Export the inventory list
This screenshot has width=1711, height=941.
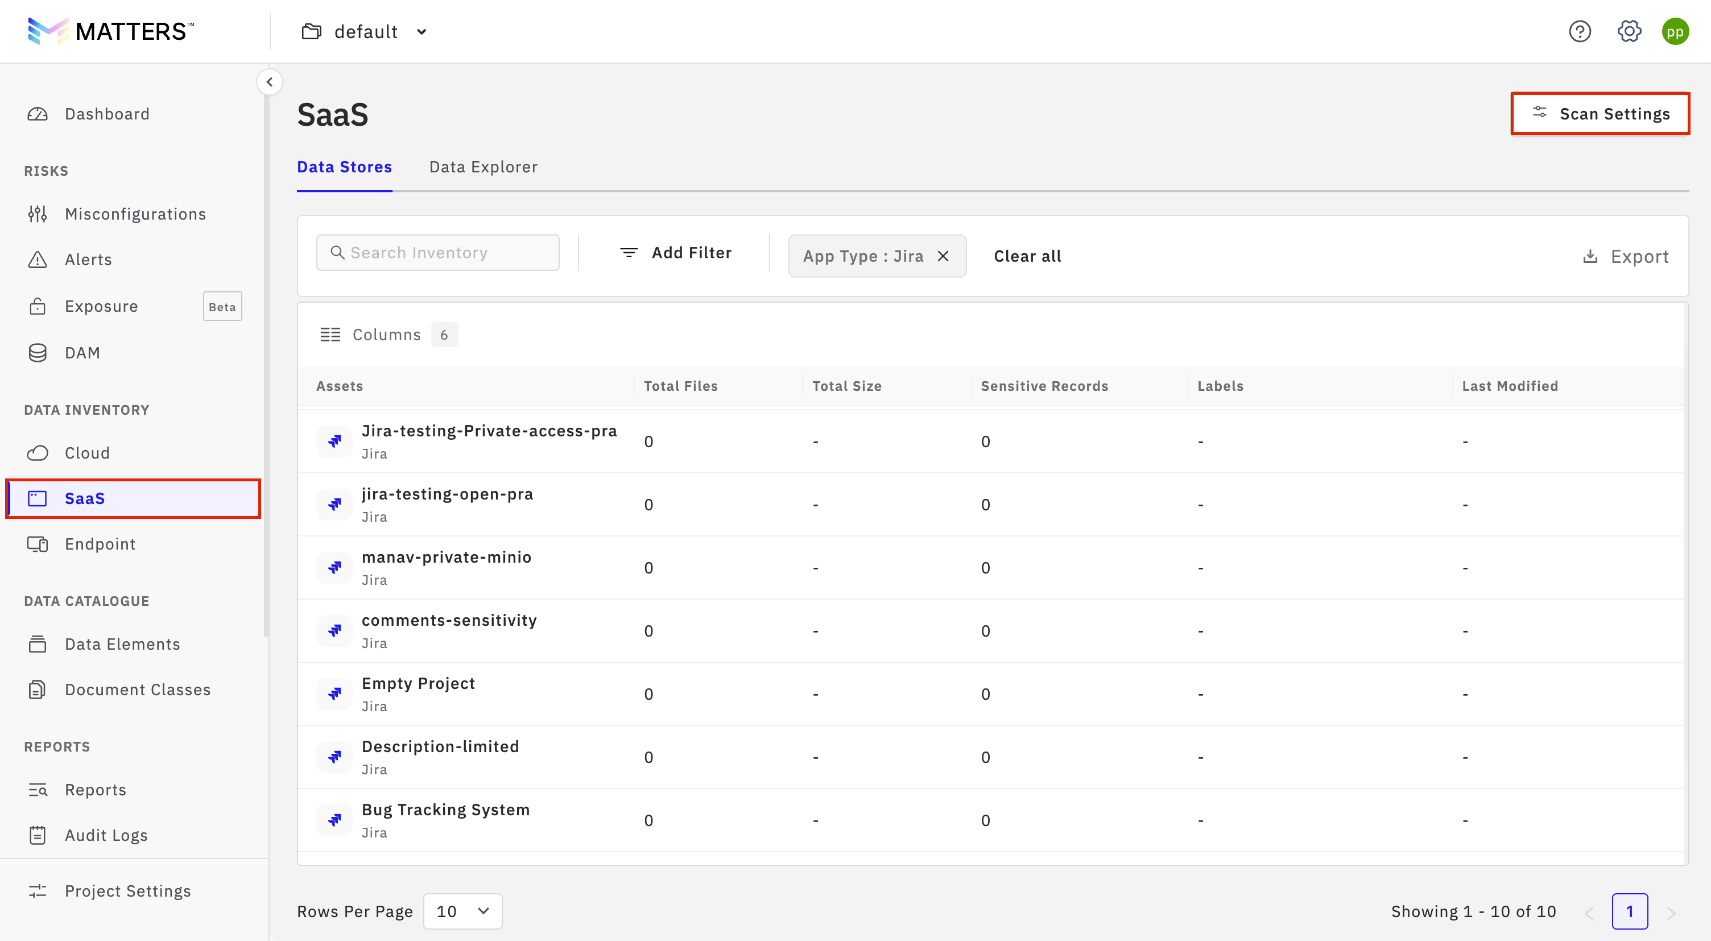pyautogui.click(x=1625, y=256)
